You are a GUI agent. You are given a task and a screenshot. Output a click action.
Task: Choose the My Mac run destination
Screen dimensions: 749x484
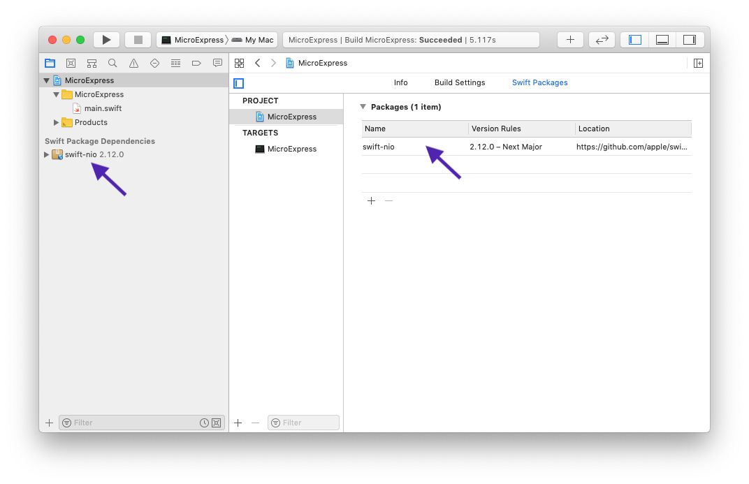coord(253,40)
